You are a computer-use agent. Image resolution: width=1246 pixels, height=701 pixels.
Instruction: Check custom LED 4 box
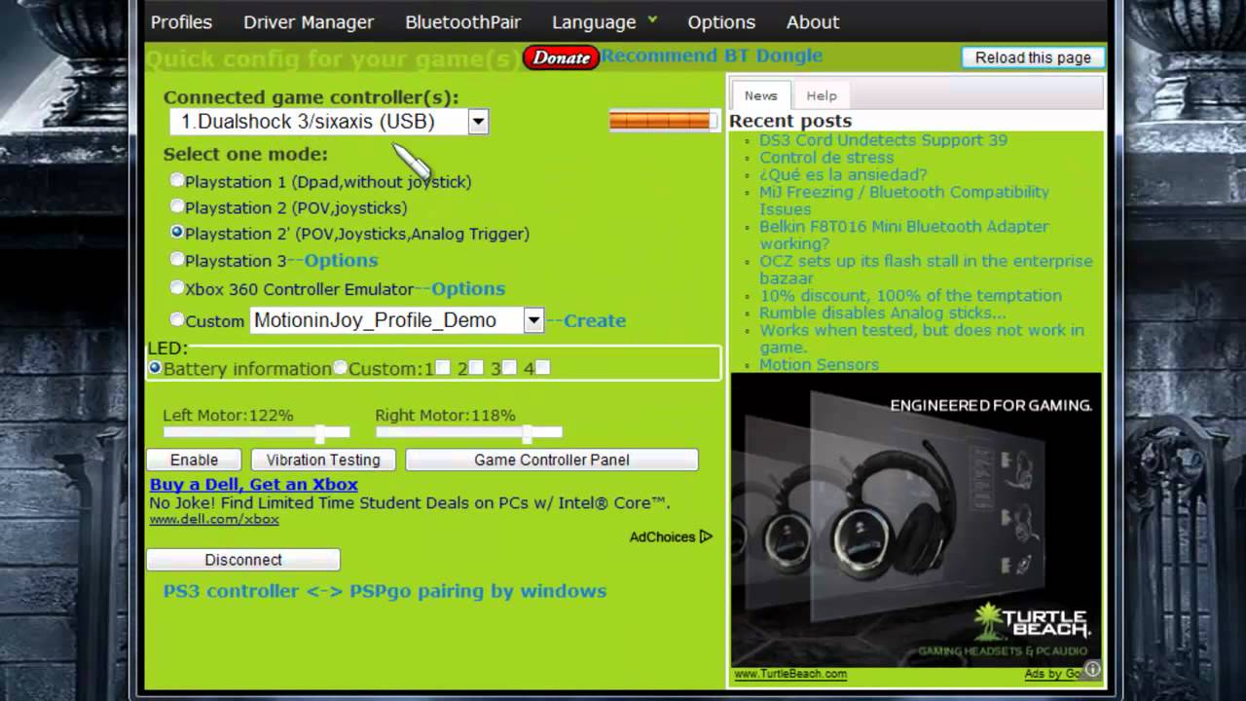point(542,368)
